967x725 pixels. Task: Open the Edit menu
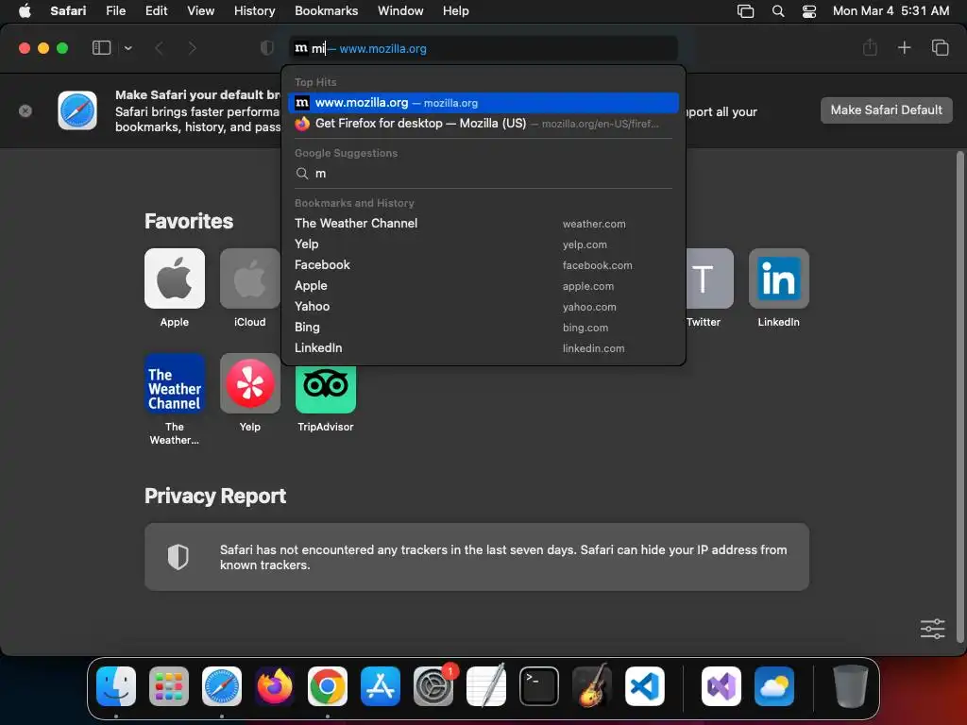pos(156,10)
